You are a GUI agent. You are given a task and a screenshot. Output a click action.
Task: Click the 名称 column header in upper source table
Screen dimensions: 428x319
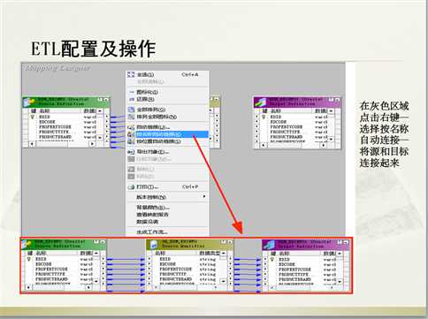coord(58,111)
